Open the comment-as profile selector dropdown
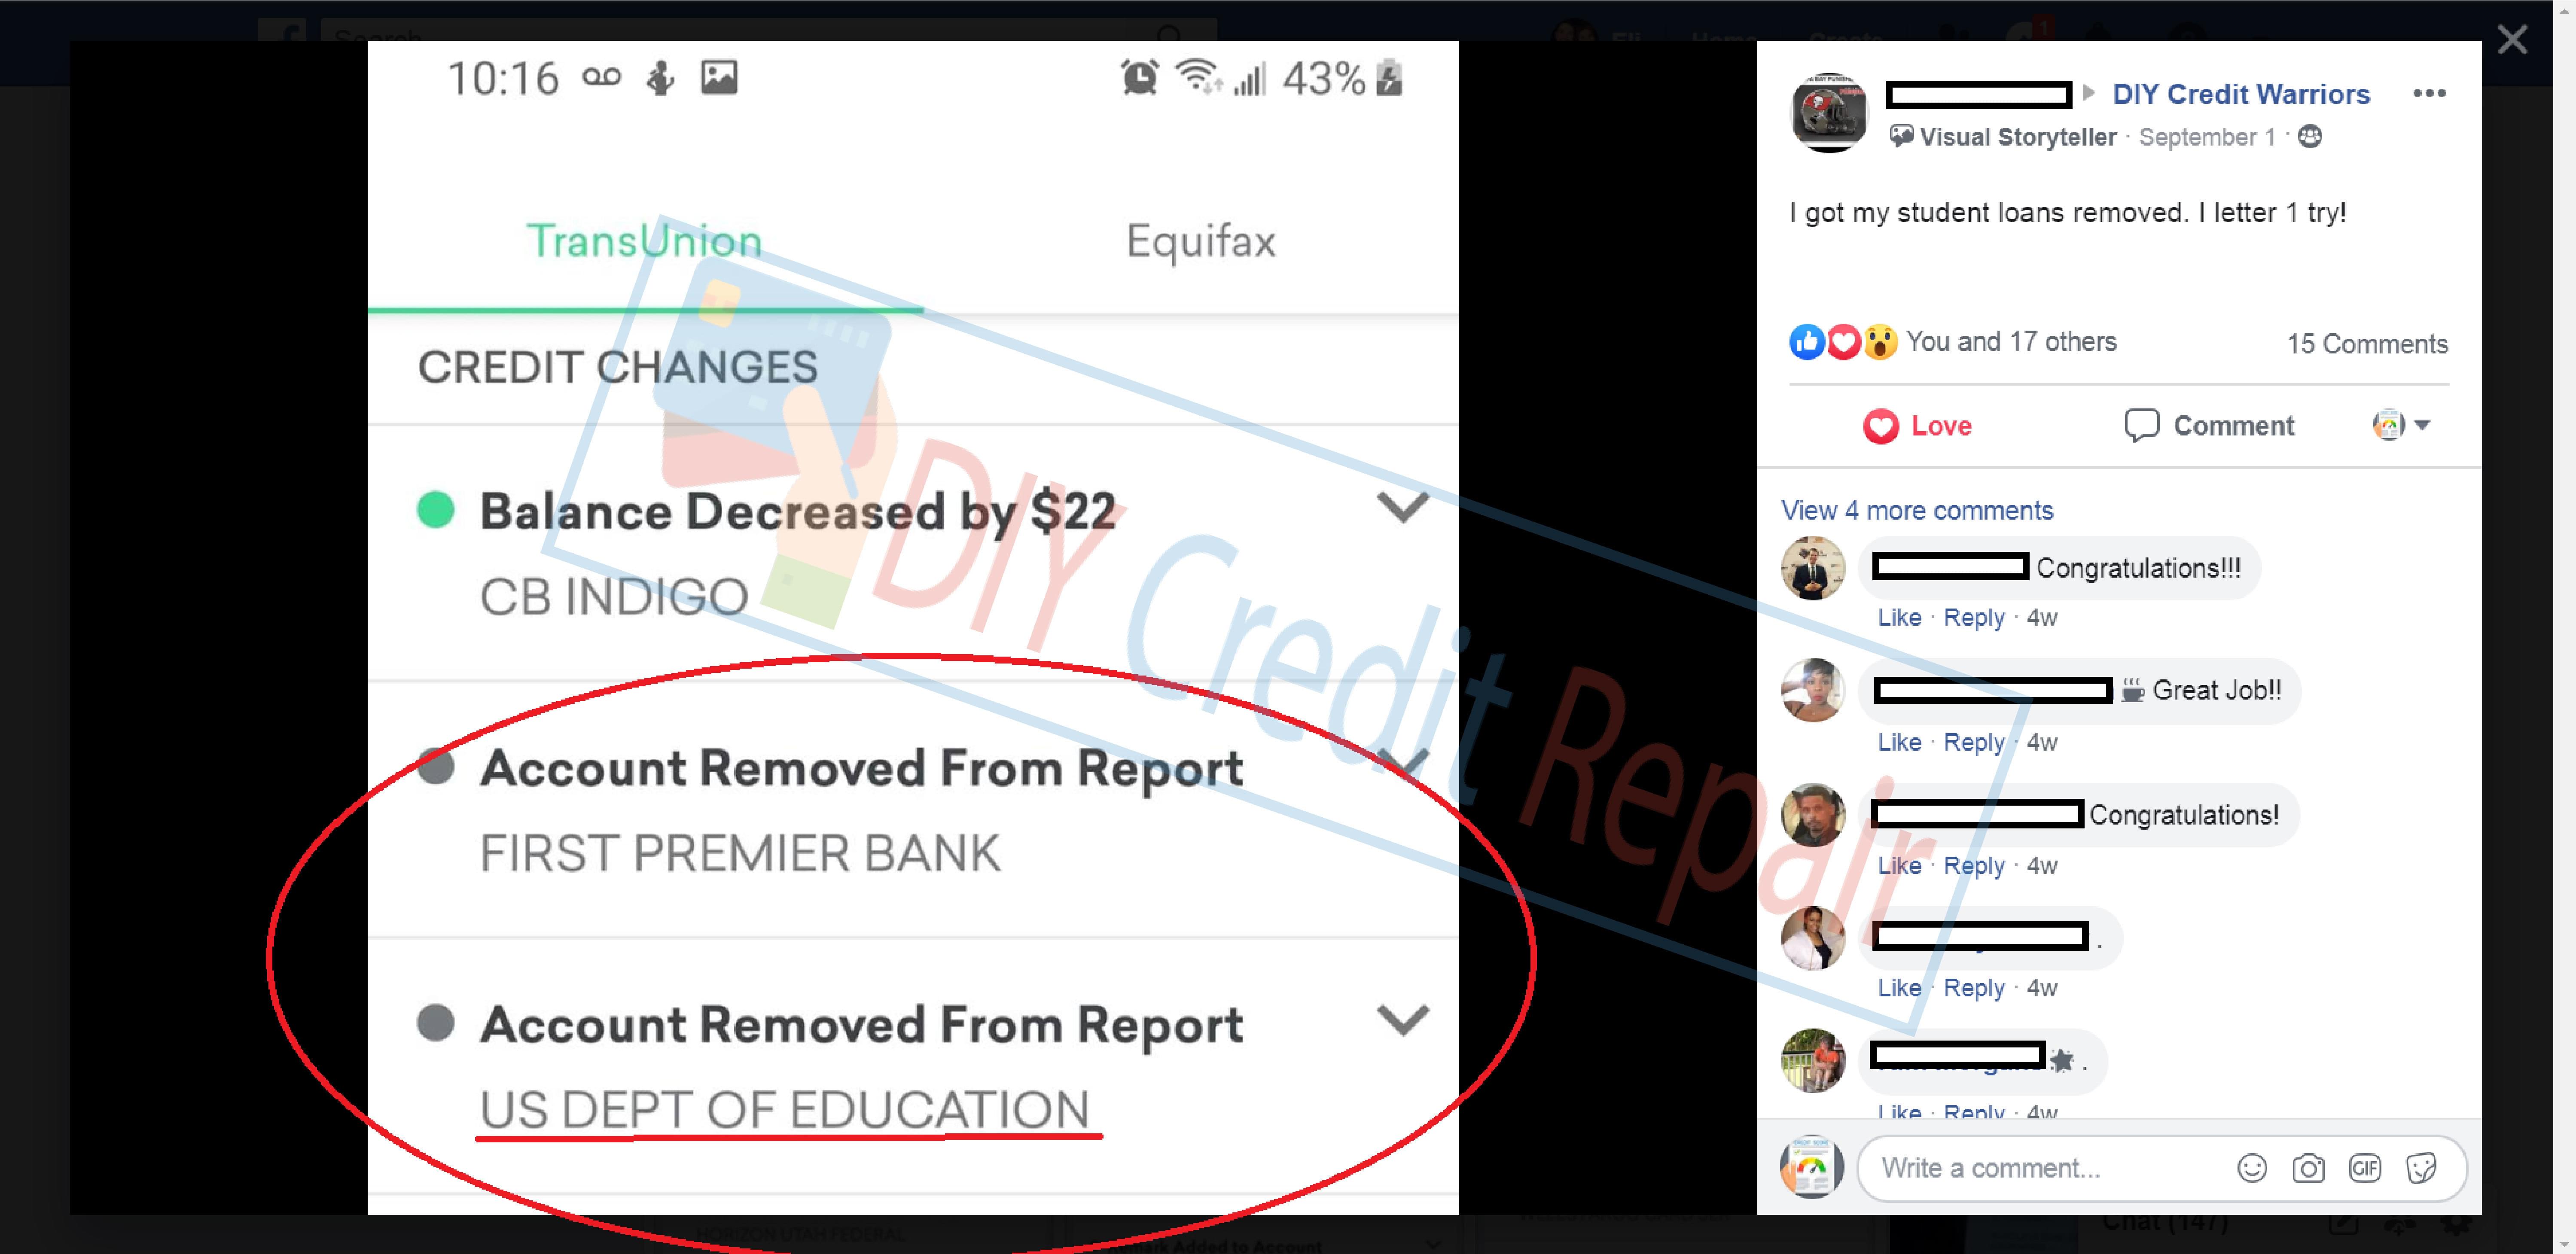The height and width of the screenshot is (1254, 2576). [x=2400, y=425]
